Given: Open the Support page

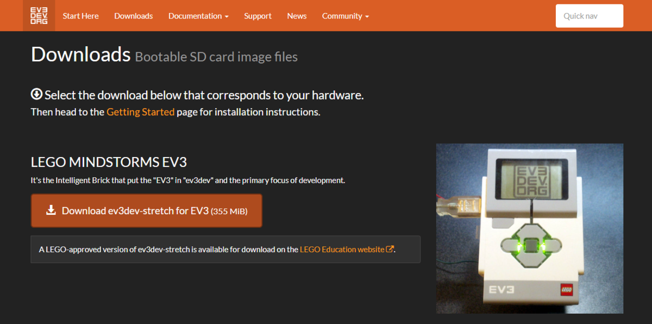Looking at the screenshot, I should coord(258,16).
